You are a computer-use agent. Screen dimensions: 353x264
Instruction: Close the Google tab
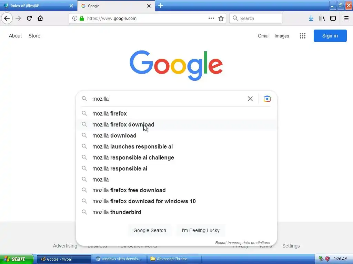[x=149, y=6]
